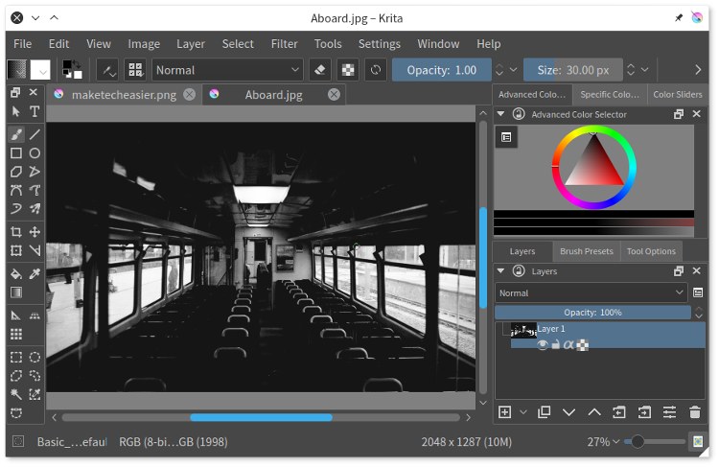The width and height of the screenshot is (719, 467).
Task: Select the Contiguous Selection magic wand tool
Action: point(16,394)
